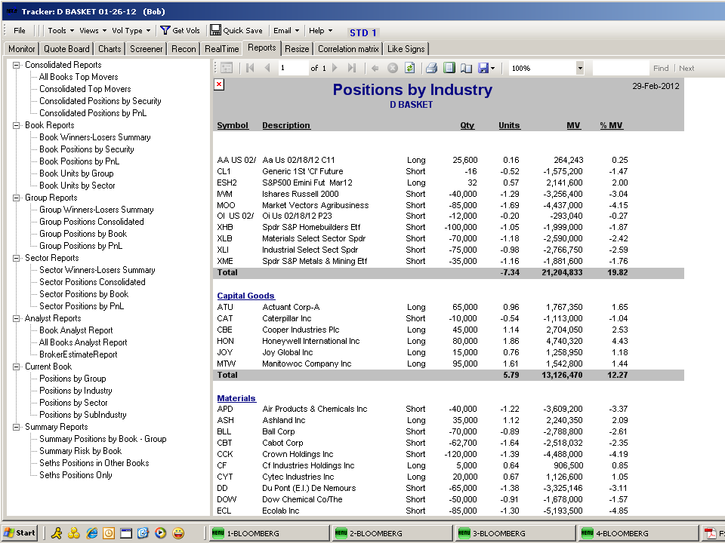725x543 pixels.
Task: Switch to the Monitor tab
Action: (x=22, y=49)
